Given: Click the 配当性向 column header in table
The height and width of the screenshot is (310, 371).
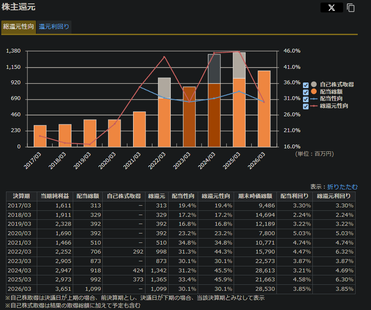Looking at the screenshot, I should 183,196.
